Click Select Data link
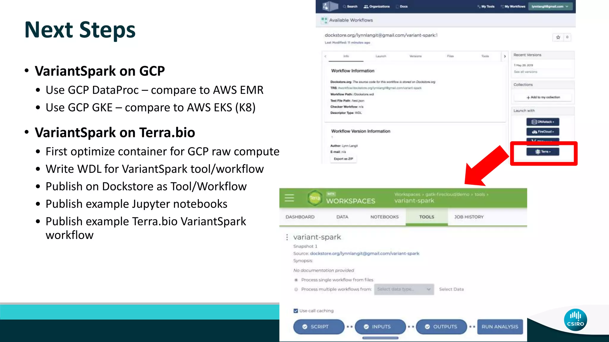Viewport: 609px width, 342px height. coord(451,289)
